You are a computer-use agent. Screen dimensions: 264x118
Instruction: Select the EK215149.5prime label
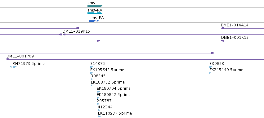point(226,70)
